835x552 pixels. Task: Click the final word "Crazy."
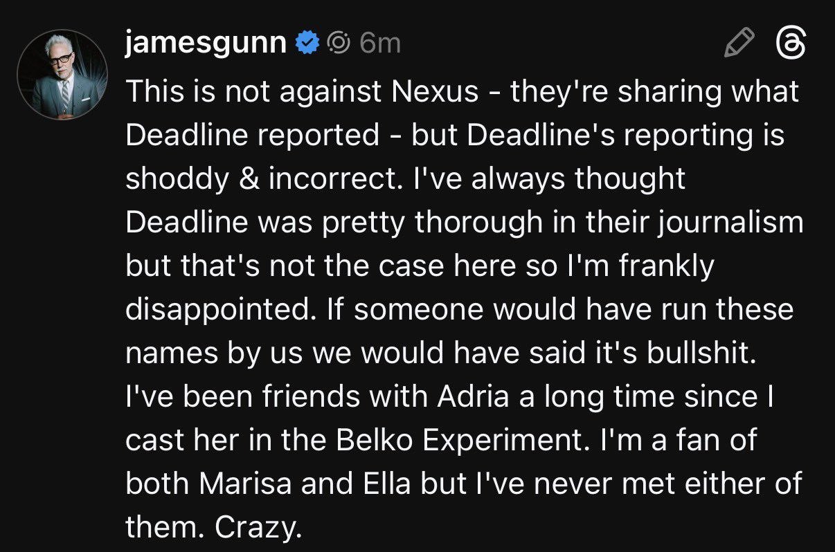click(x=259, y=528)
